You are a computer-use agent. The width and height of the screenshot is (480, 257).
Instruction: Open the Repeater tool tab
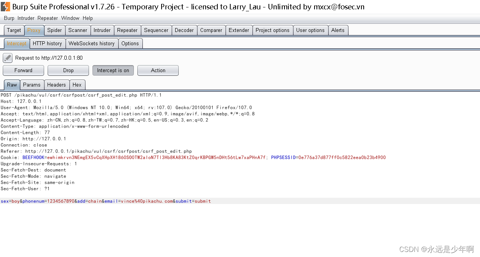click(x=127, y=30)
